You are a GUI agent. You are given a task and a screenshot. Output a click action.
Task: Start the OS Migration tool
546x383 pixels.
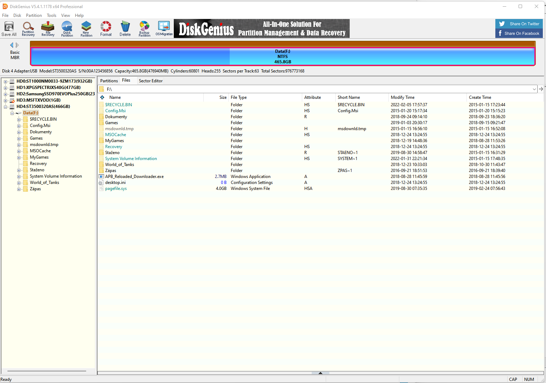tap(164, 28)
